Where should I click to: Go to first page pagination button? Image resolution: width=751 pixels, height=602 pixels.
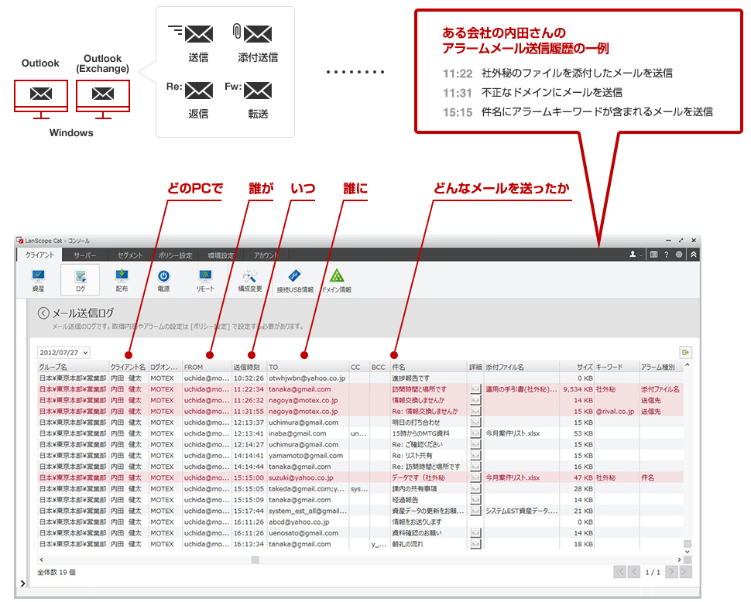point(619,571)
